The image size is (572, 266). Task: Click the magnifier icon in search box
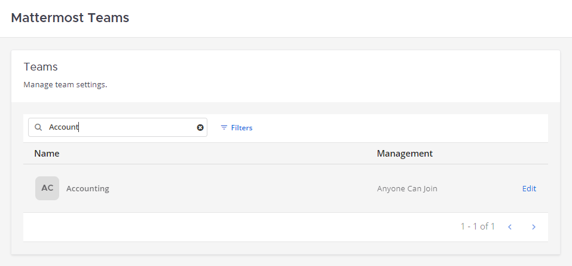pos(38,127)
